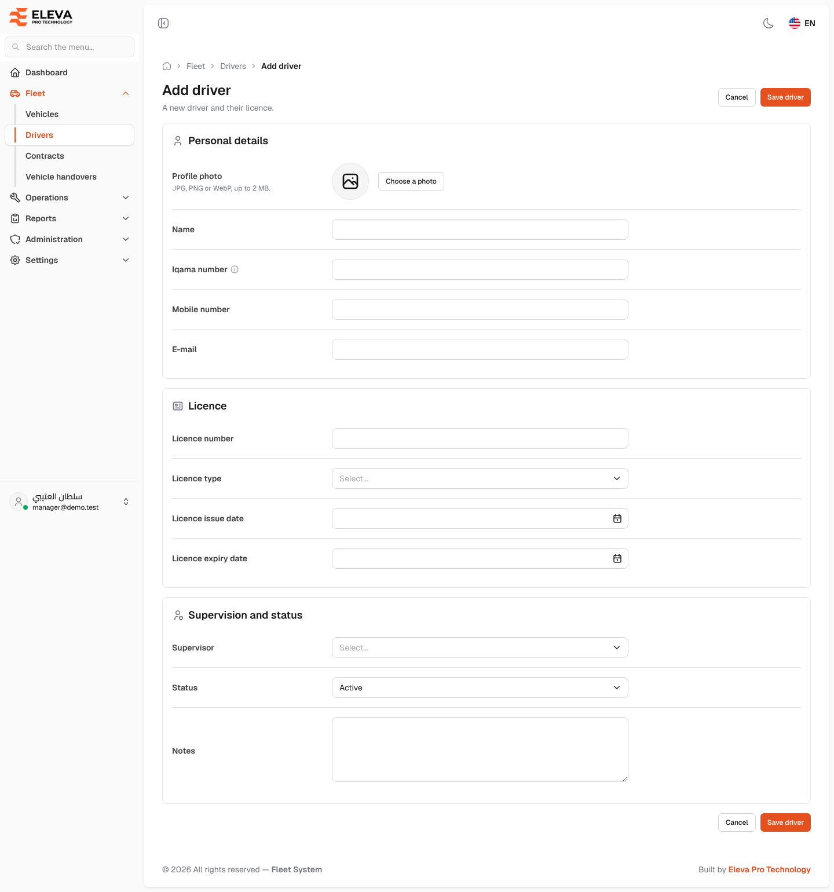This screenshot has height=892, width=834.
Task: Select Drivers in the sidebar menu
Action: [69, 135]
